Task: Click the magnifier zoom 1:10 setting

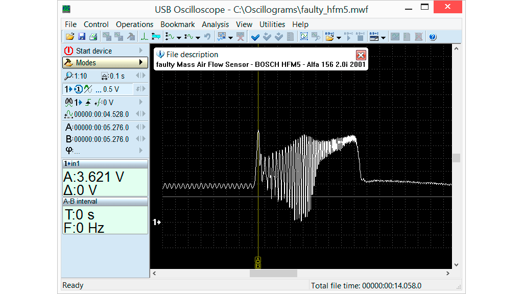Action: [x=76, y=76]
